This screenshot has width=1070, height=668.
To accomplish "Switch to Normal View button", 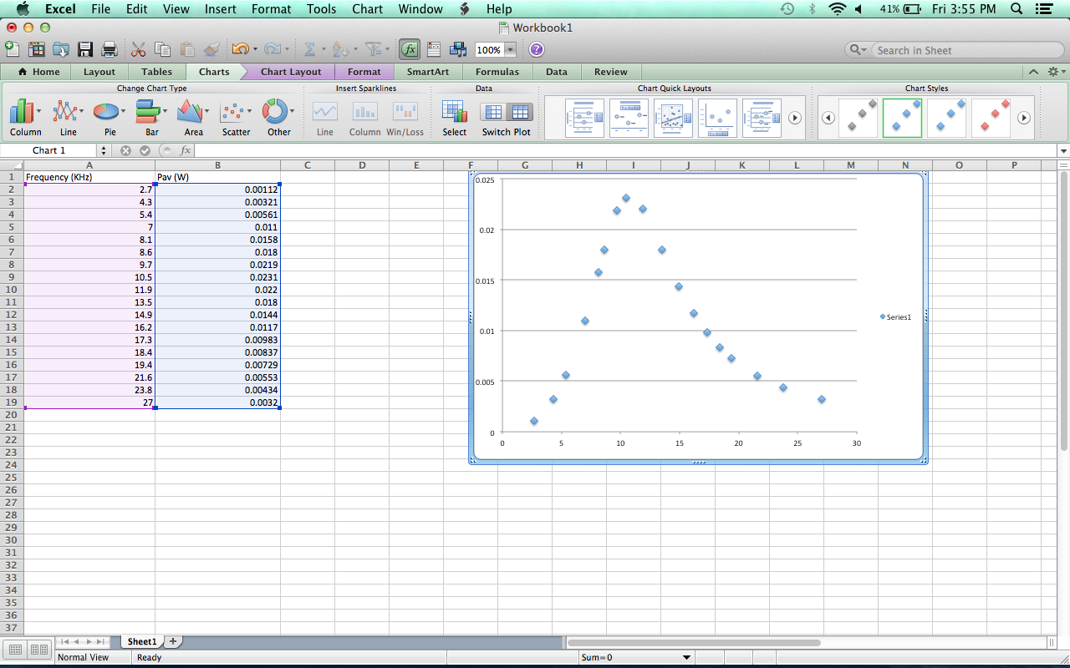I will tap(15, 650).
